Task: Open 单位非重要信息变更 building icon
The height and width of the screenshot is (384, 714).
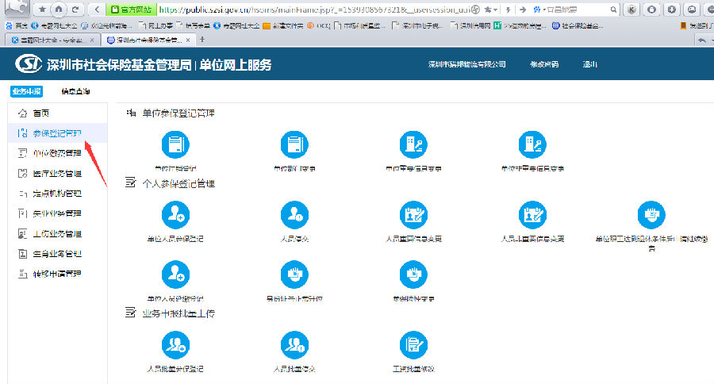Action: pos(532,144)
